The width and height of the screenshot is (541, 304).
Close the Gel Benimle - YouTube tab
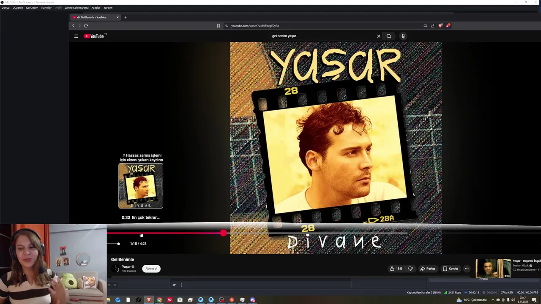point(117,17)
